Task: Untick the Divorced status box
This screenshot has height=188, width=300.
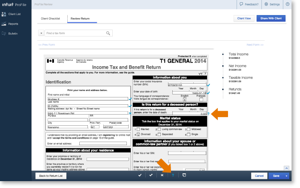Action: click(x=138, y=134)
